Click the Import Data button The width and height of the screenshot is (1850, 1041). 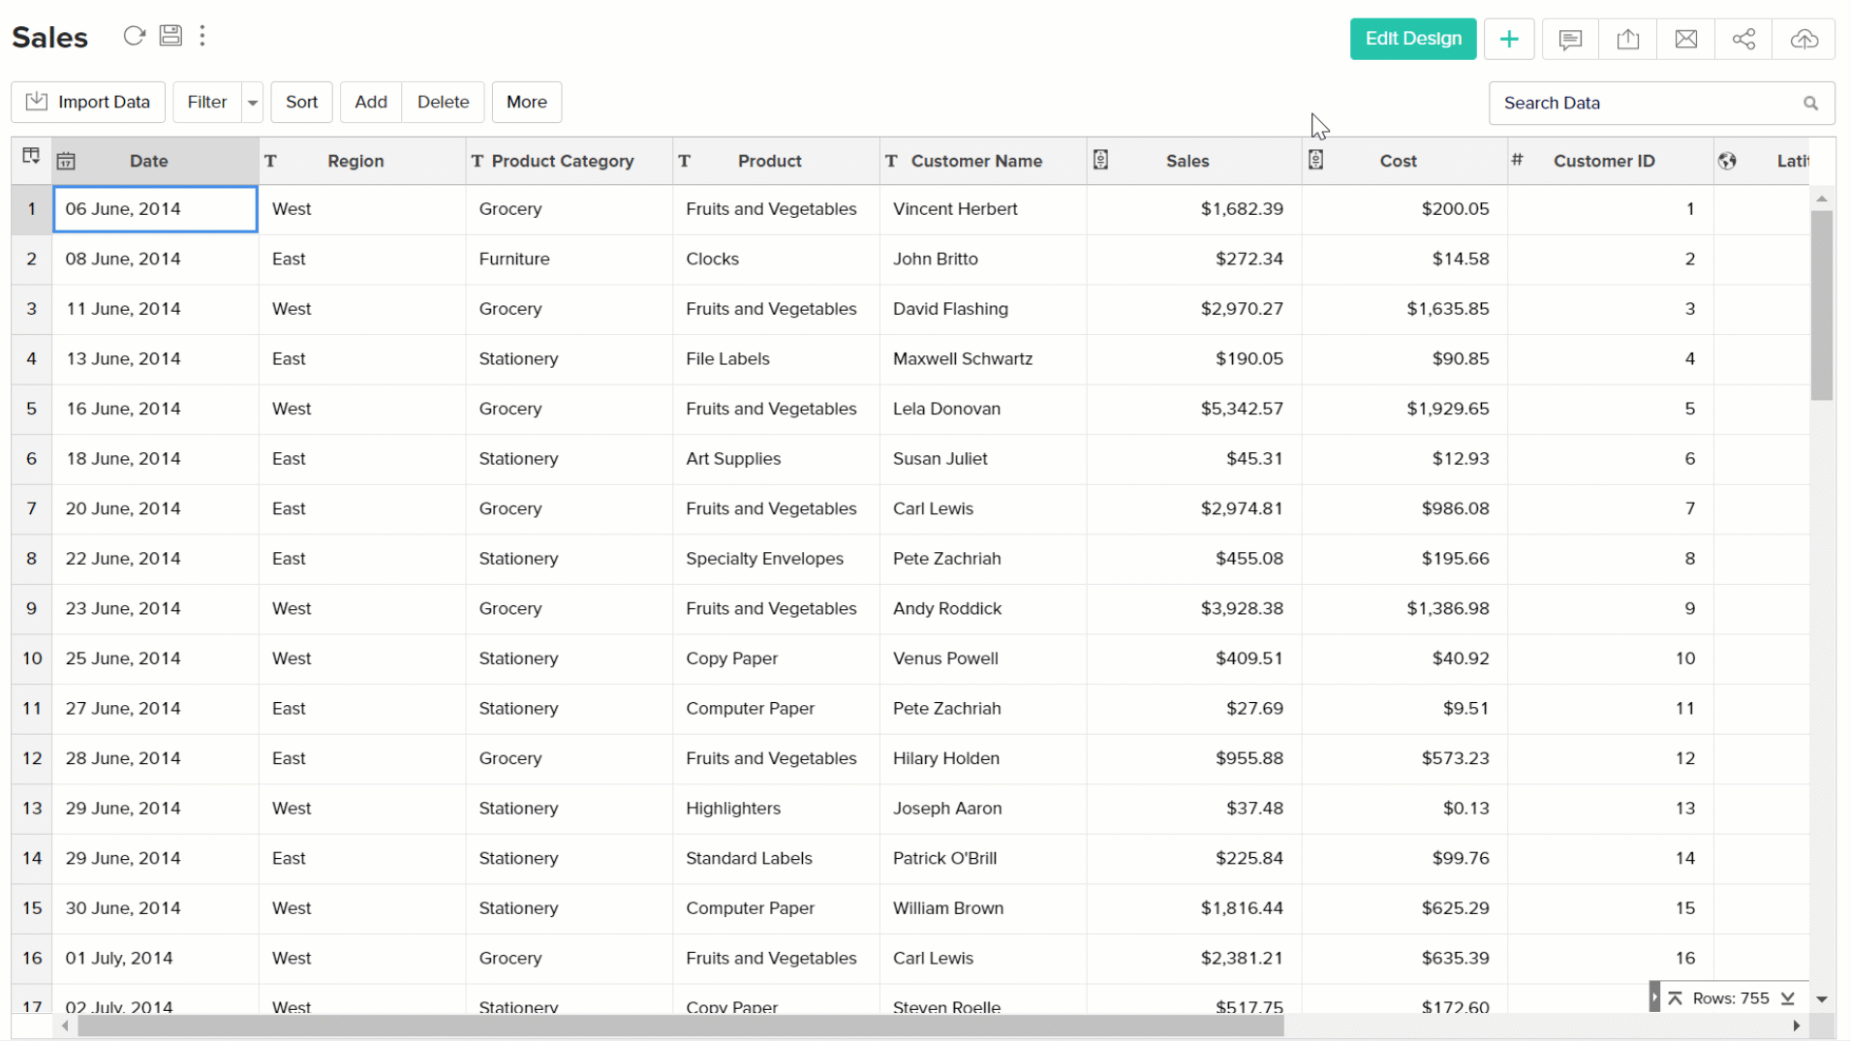click(x=88, y=102)
